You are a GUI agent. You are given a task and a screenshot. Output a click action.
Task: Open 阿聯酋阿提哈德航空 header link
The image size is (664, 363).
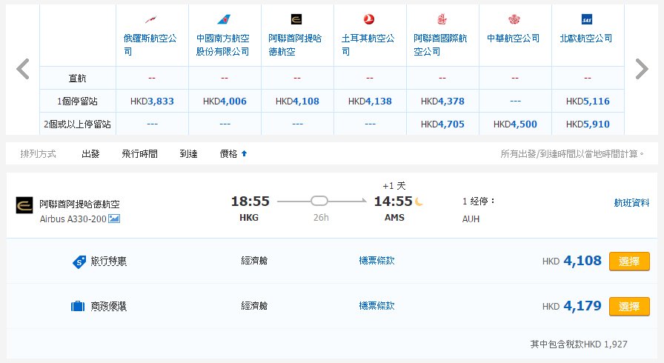tap(295, 45)
